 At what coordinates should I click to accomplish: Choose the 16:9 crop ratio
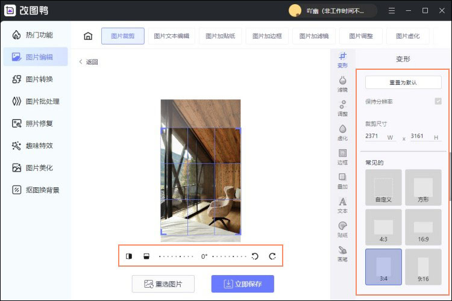coord(423,228)
